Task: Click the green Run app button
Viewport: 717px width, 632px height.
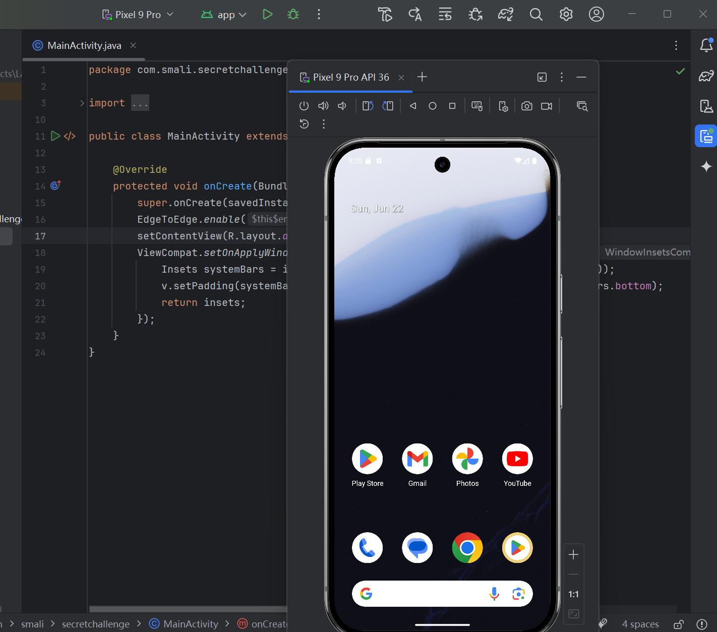Action: pos(267,15)
